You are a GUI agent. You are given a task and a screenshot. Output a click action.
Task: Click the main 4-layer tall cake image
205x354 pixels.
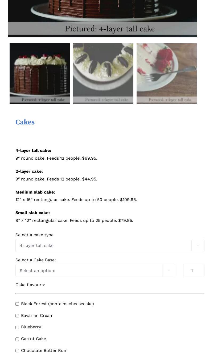(102, 16)
